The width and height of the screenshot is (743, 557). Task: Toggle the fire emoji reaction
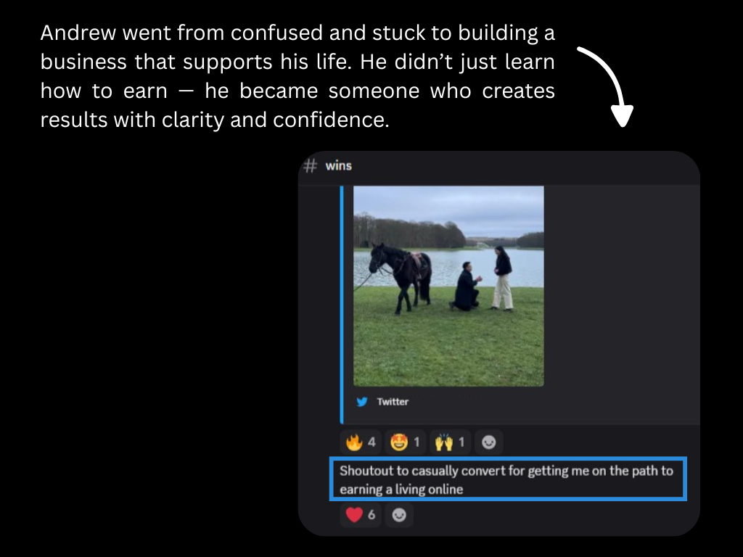click(x=361, y=442)
